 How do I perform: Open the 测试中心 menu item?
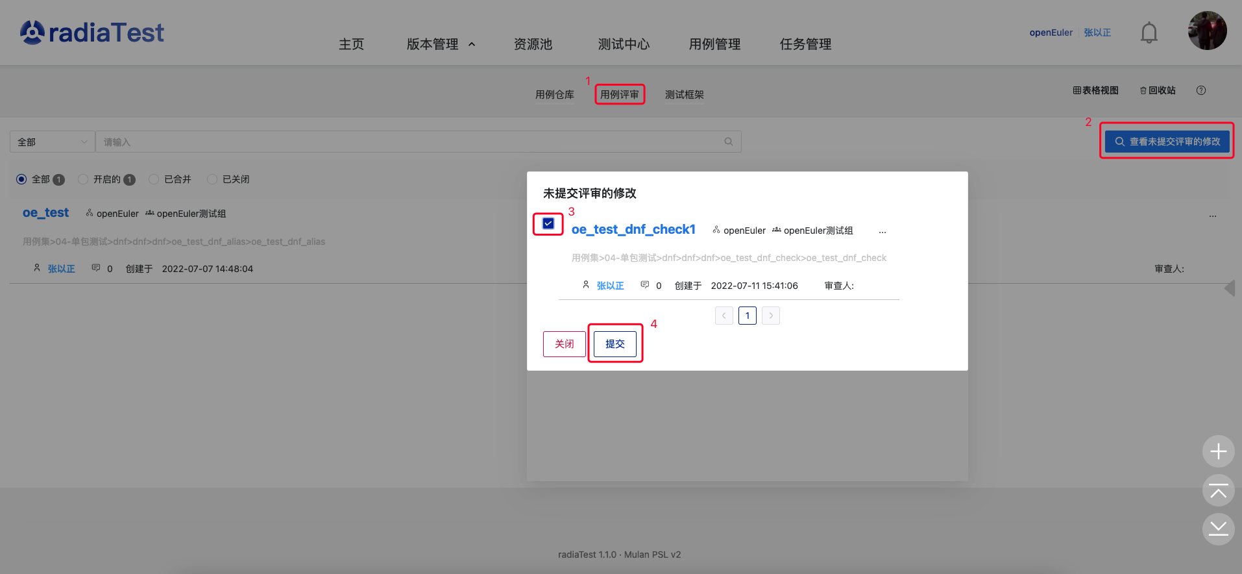point(623,44)
